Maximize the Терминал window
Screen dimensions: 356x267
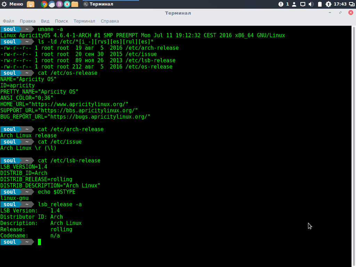340,13
